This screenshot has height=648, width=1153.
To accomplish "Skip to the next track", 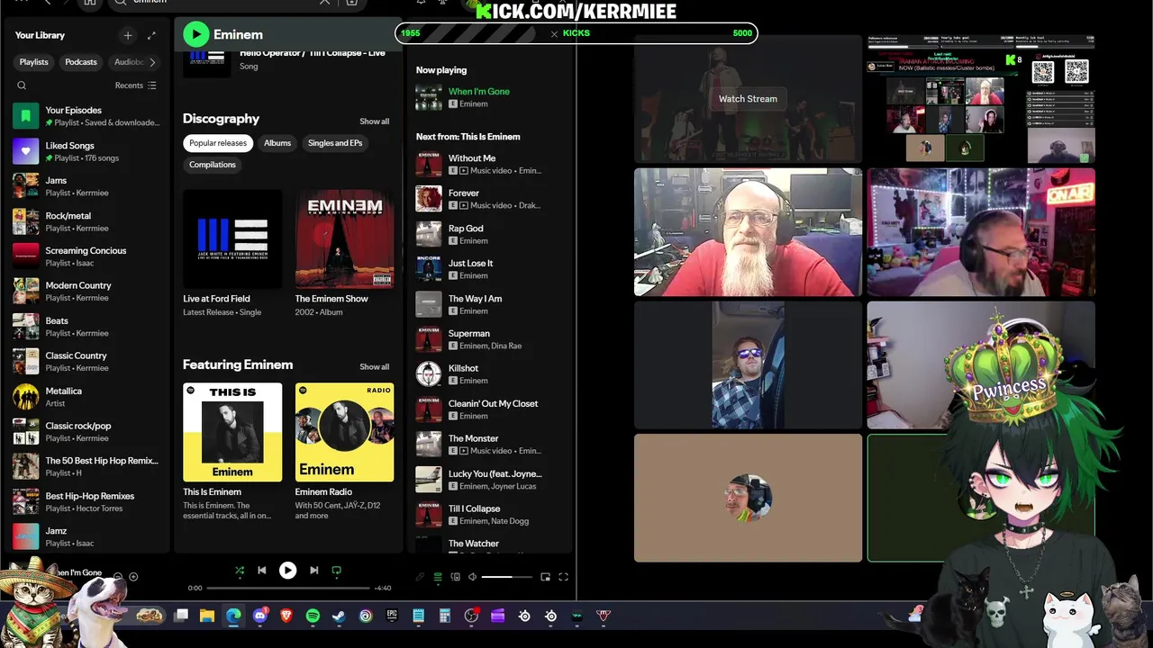I will (313, 570).
